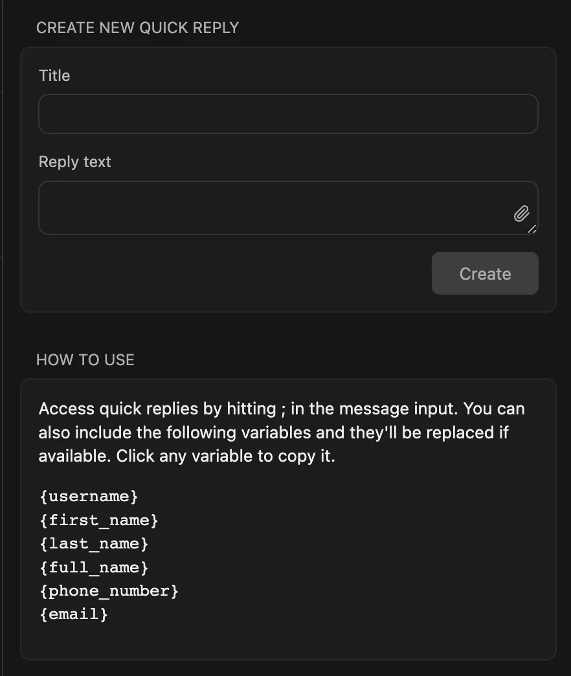Click the semicolon mention in the instructions
Image resolution: width=571 pixels, height=676 pixels.
pos(282,409)
